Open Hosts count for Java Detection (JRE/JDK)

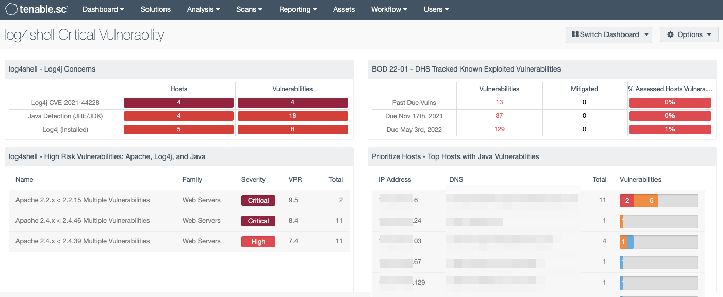(179, 116)
